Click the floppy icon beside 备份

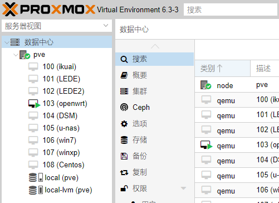point(124,156)
